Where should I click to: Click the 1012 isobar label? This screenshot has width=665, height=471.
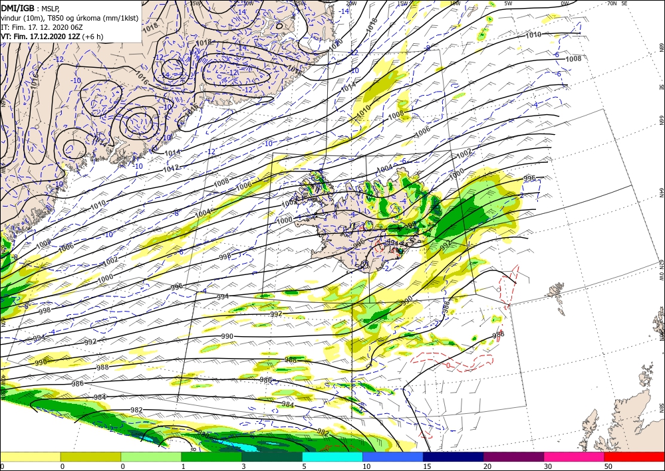coord(172,168)
